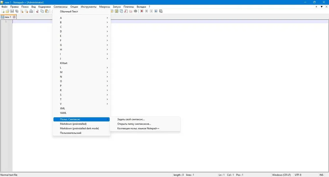Viewport: 329px width, 177px height.
Task: Click the Stop recording macro icon
Action: tap(146, 11)
